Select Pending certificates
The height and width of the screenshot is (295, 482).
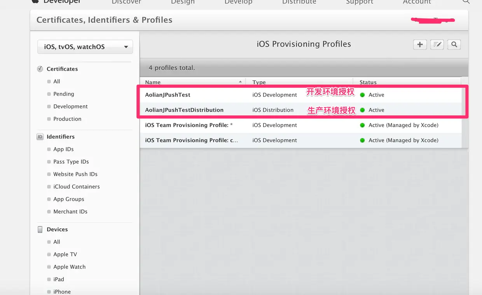click(x=64, y=94)
